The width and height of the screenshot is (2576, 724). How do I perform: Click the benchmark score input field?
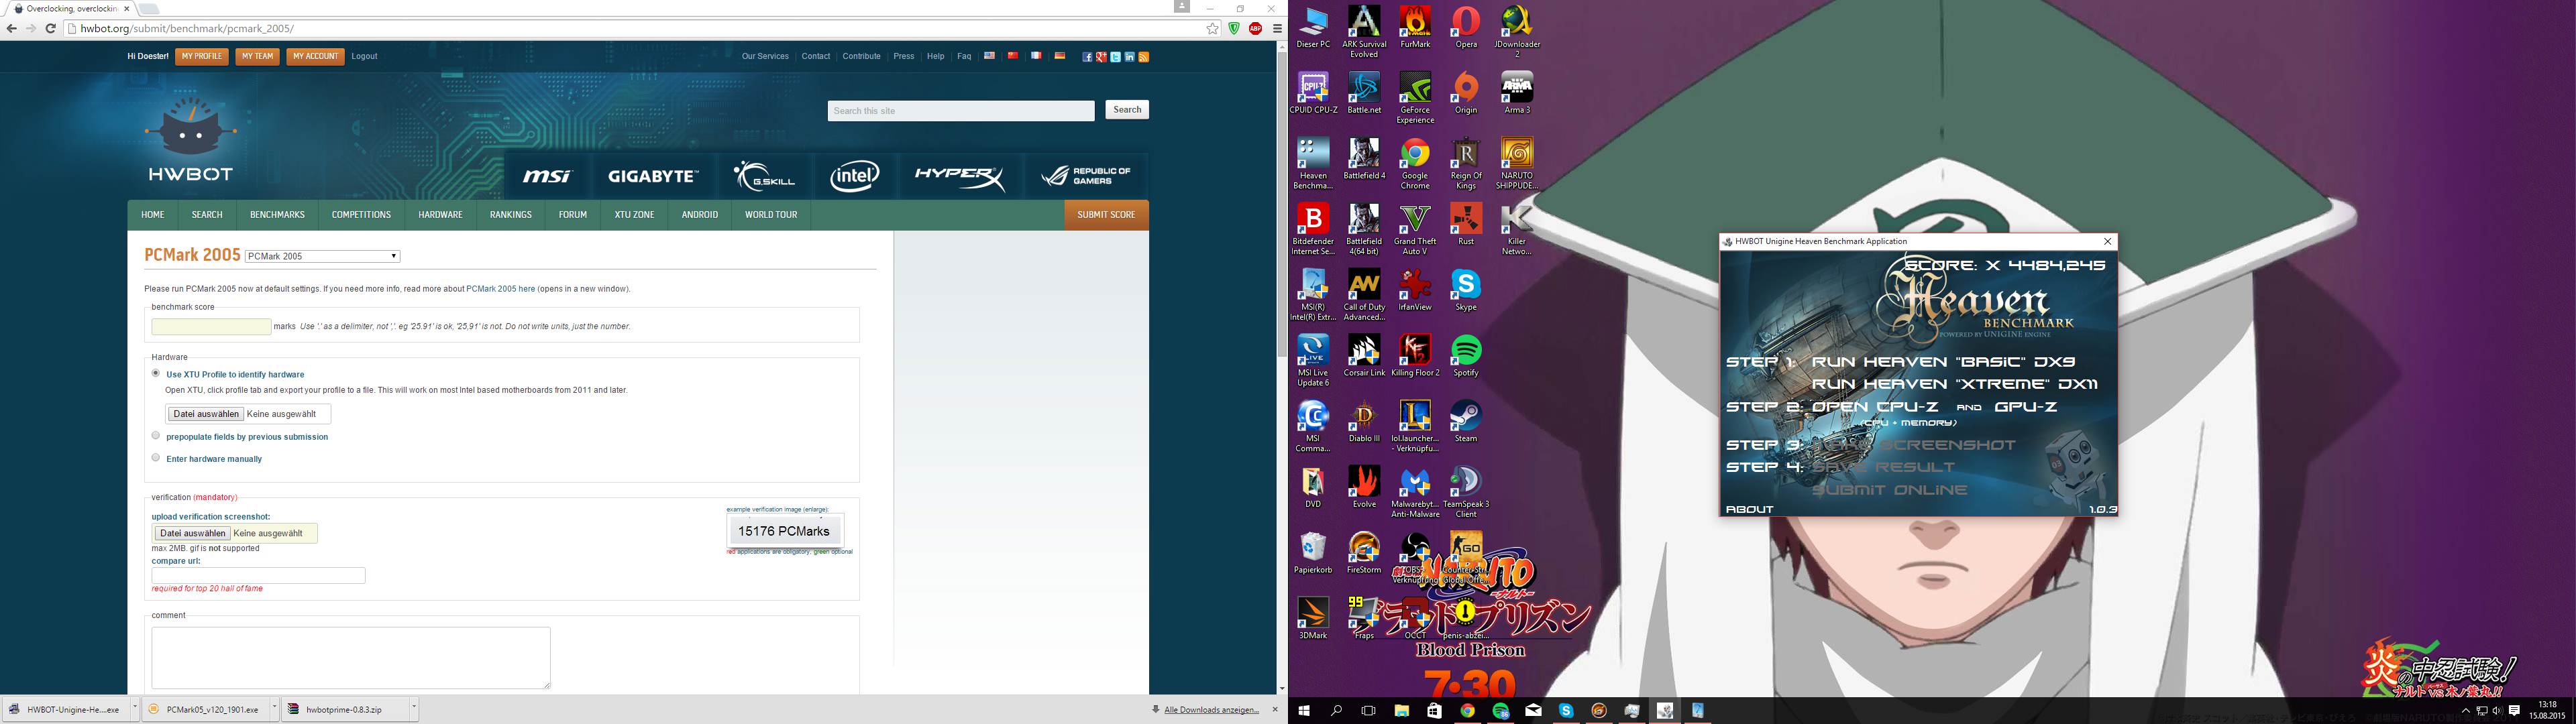point(211,326)
